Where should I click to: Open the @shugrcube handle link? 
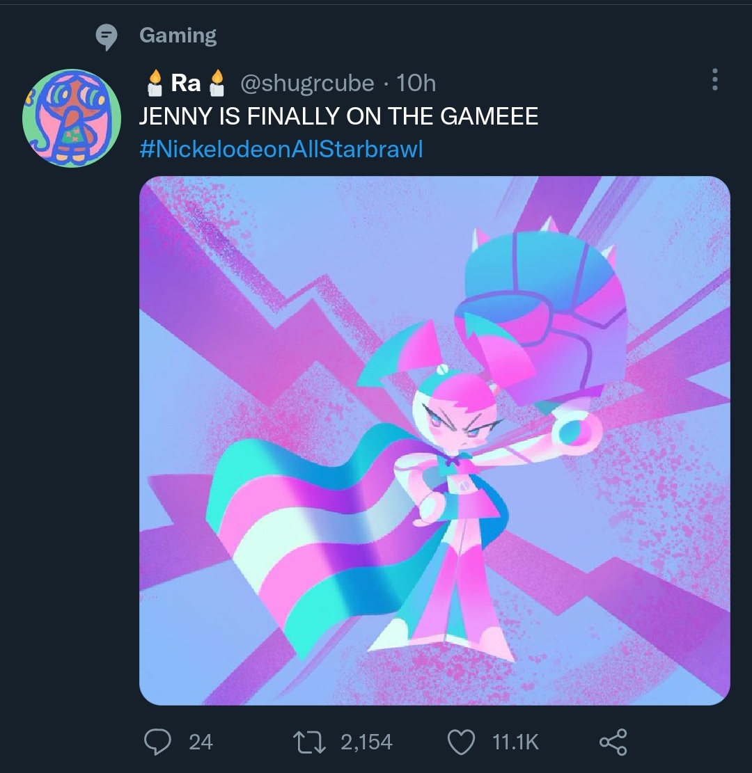click(x=307, y=83)
